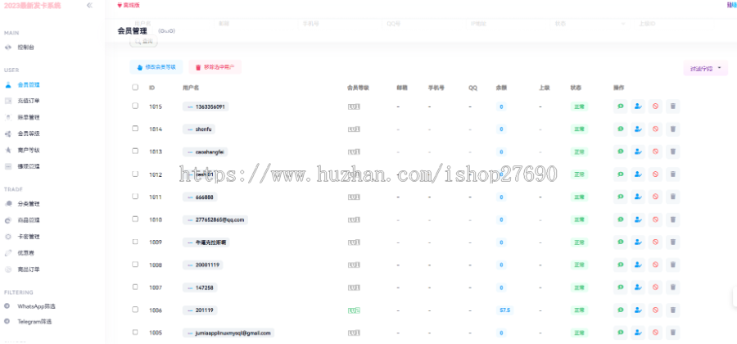Click 修改会员等级 button
The height and width of the screenshot is (344, 737).
coord(156,67)
